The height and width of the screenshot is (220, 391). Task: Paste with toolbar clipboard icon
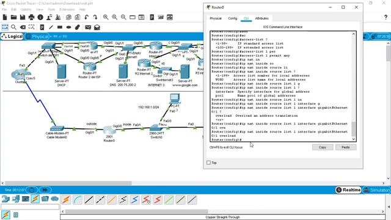(x=78, y=17)
